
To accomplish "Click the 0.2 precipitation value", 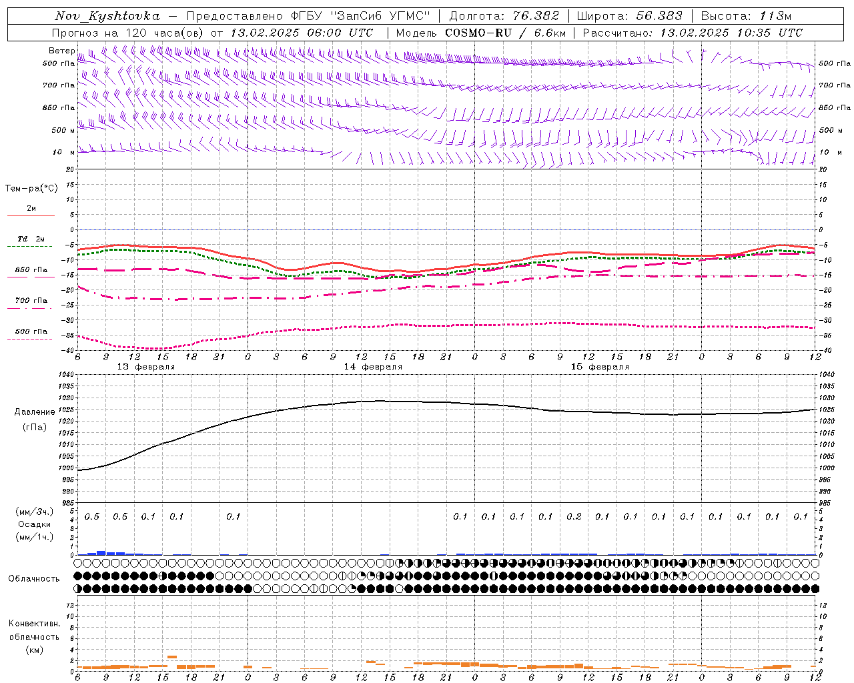I will tap(574, 516).
